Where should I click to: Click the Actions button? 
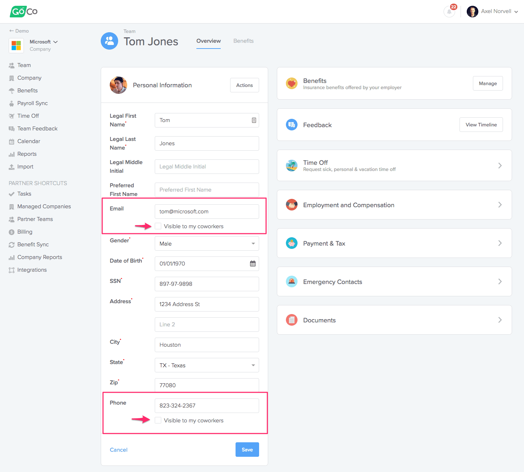click(x=244, y=85)
